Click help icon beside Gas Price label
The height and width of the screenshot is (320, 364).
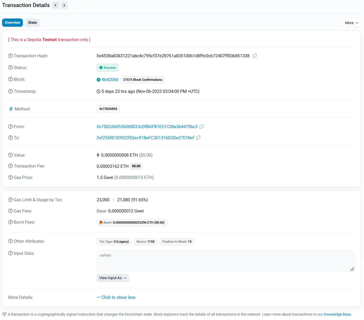click(x=11, y=177)
